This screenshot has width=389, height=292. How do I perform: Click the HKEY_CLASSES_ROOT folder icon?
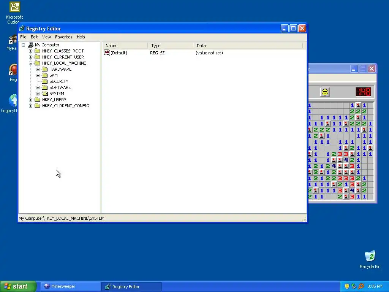tap(38, 51)
